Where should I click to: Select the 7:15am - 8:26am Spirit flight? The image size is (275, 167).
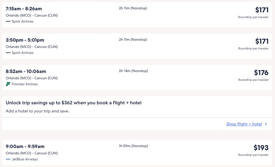[24, 9]
